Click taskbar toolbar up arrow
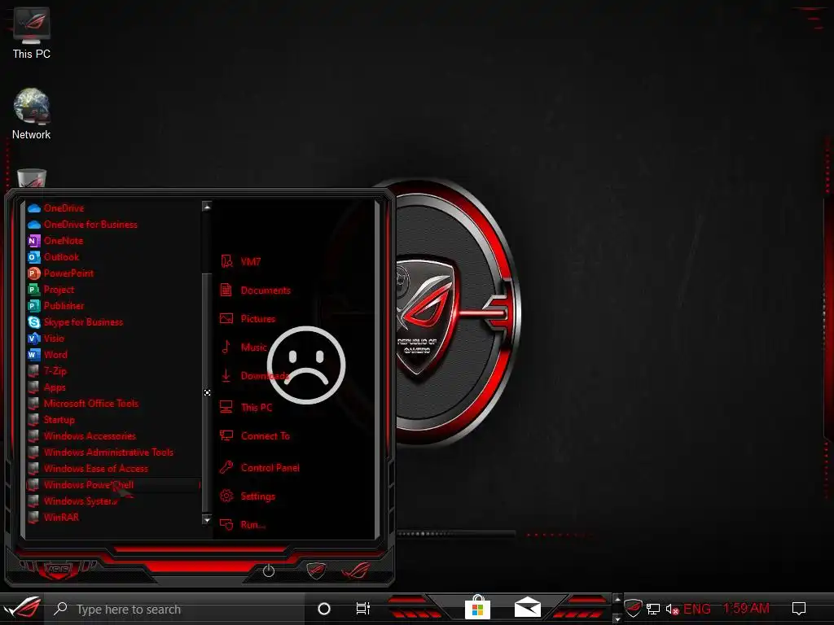This screenshot has height=625, width=834. click(617, 600)
